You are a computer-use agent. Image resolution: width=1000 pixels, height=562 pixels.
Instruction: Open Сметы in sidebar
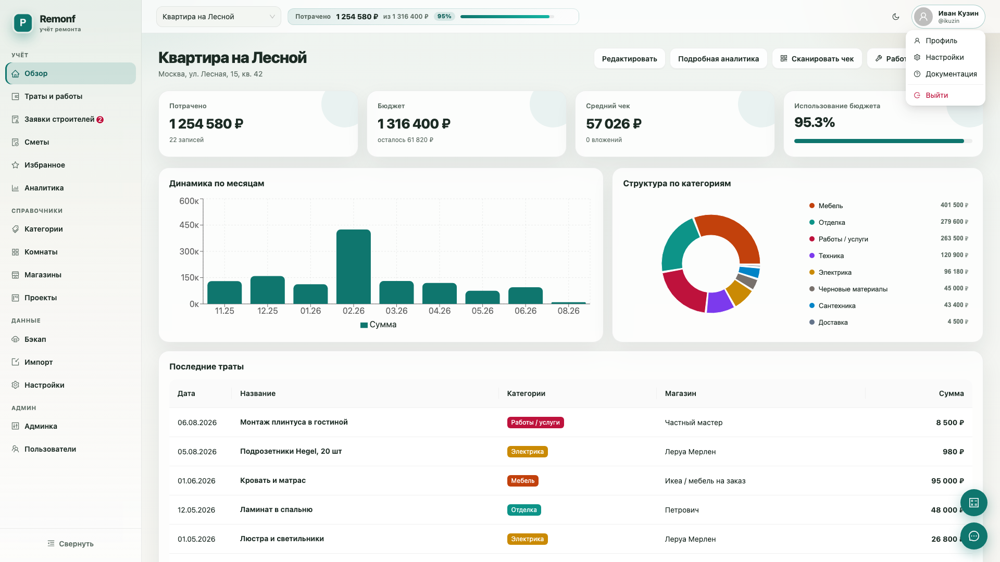coord(71,142)
